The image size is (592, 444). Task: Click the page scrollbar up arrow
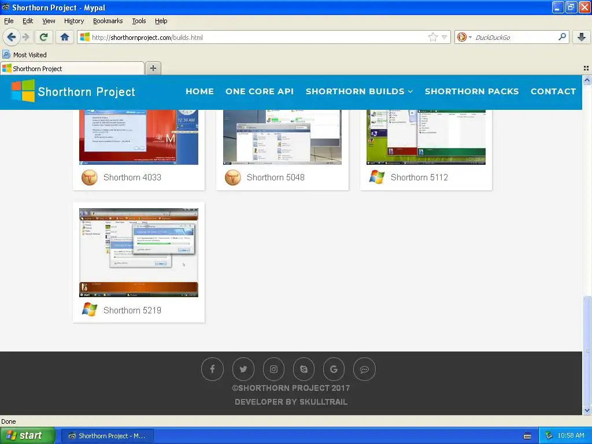click(x=587, y=80)
